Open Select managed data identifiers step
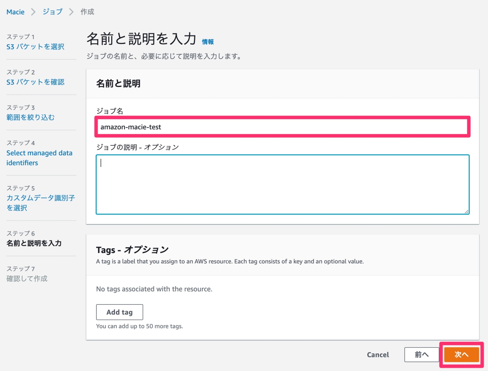This screenshot has width=488, height=371. click(39, 158)
